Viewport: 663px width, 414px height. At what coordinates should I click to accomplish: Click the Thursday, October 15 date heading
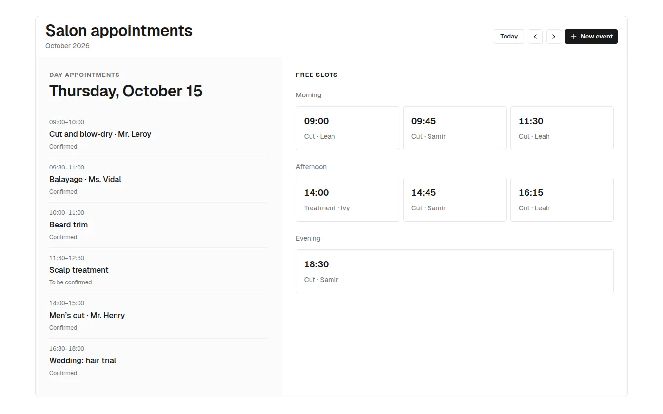tap(126, 91)
